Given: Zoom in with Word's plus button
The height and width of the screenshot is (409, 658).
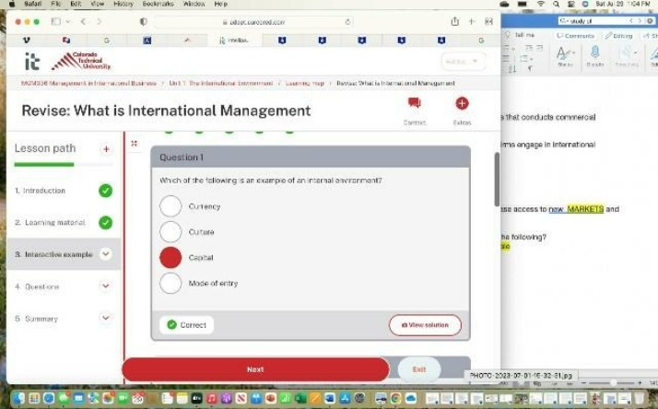Looking at the screenshot, I should click(x=640, y=383).
